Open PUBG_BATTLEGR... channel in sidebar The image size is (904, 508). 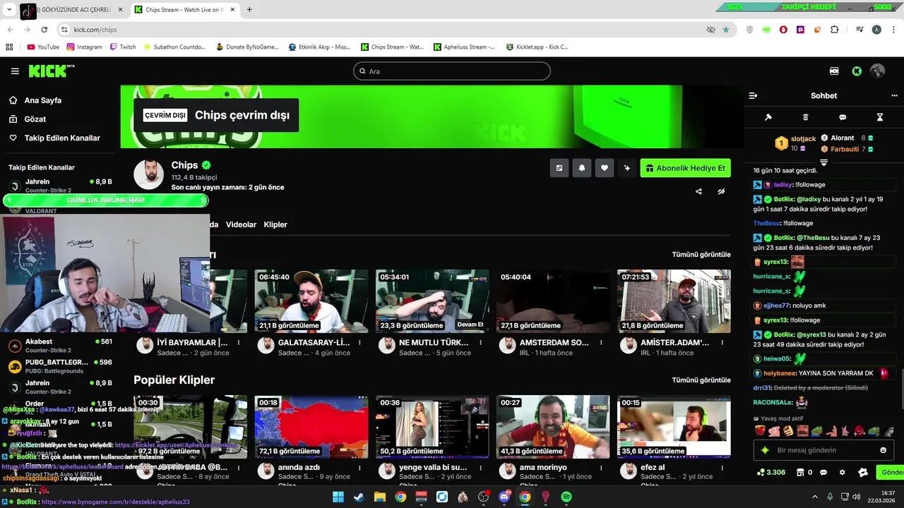(x=60, y=366)
